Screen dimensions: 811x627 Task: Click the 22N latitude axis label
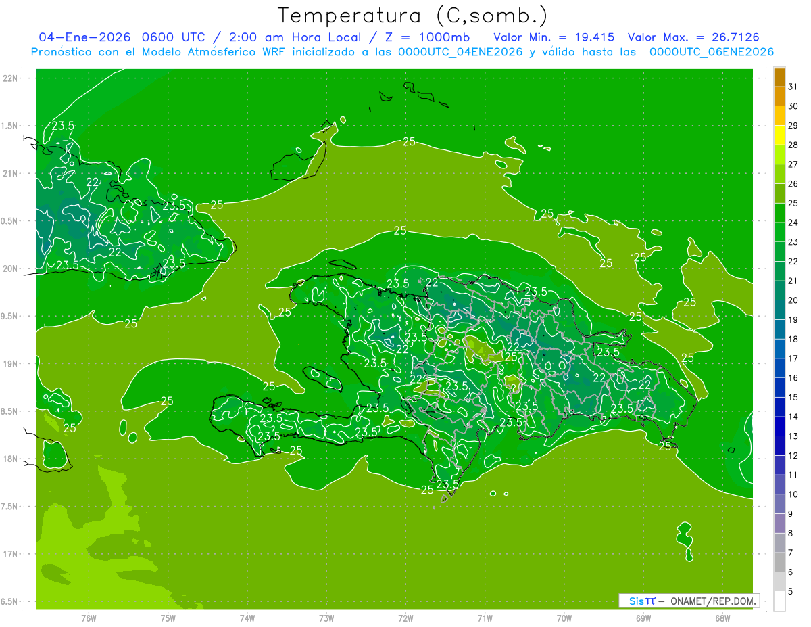click(x=11, y=78)
